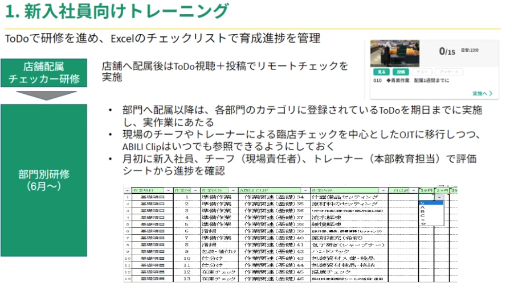Expand the 自己評価 column filter arrow
Screen dimensions: 510x291
(413, 190)
